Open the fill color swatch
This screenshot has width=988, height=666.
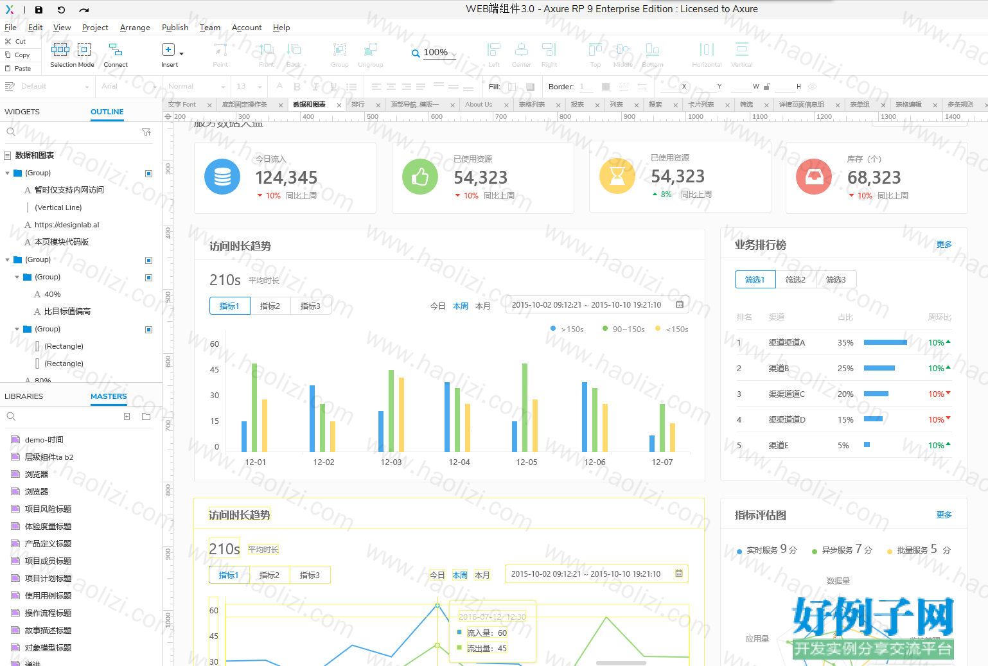[x=512, y=87]
